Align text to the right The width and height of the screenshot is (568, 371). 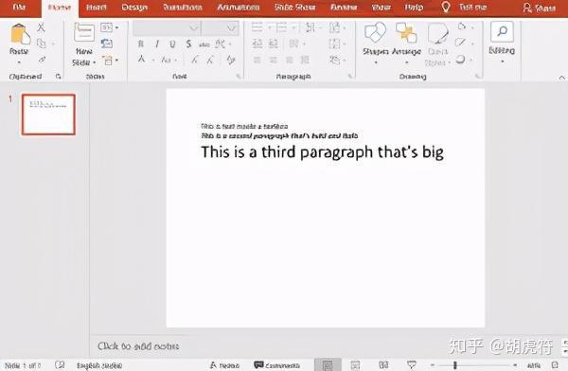coord(289,60)
